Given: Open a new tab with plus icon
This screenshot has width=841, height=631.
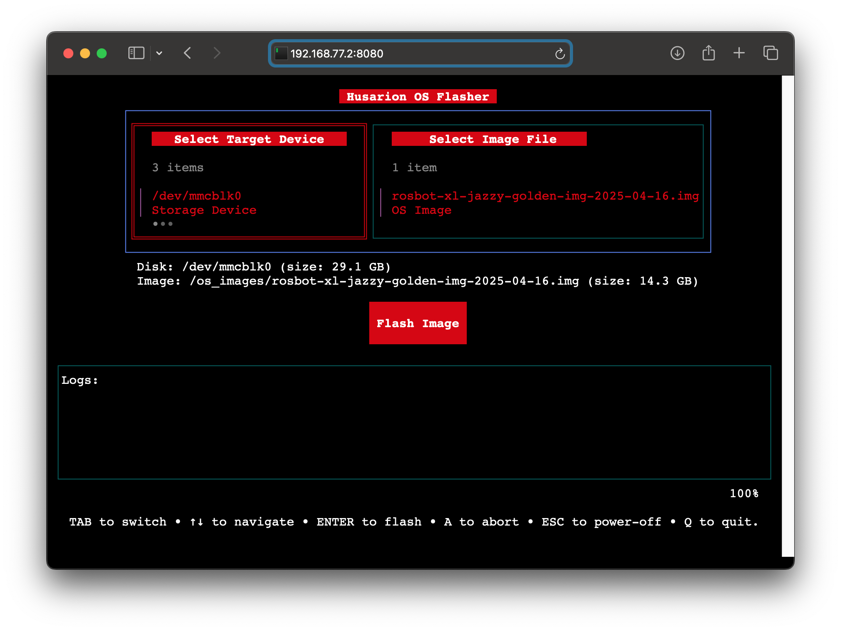Looking at the screenshot, I should tap(739, 53).
